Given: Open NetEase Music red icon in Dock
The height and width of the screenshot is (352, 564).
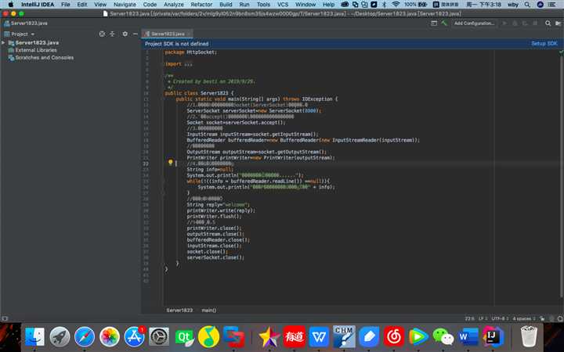Looking at the screenshot, I should [394, 337].
